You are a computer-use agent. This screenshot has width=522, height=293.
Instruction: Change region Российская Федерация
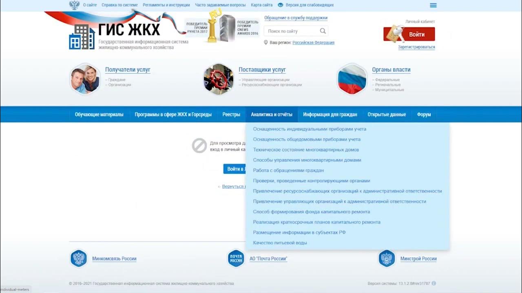(x=313, y=42)
